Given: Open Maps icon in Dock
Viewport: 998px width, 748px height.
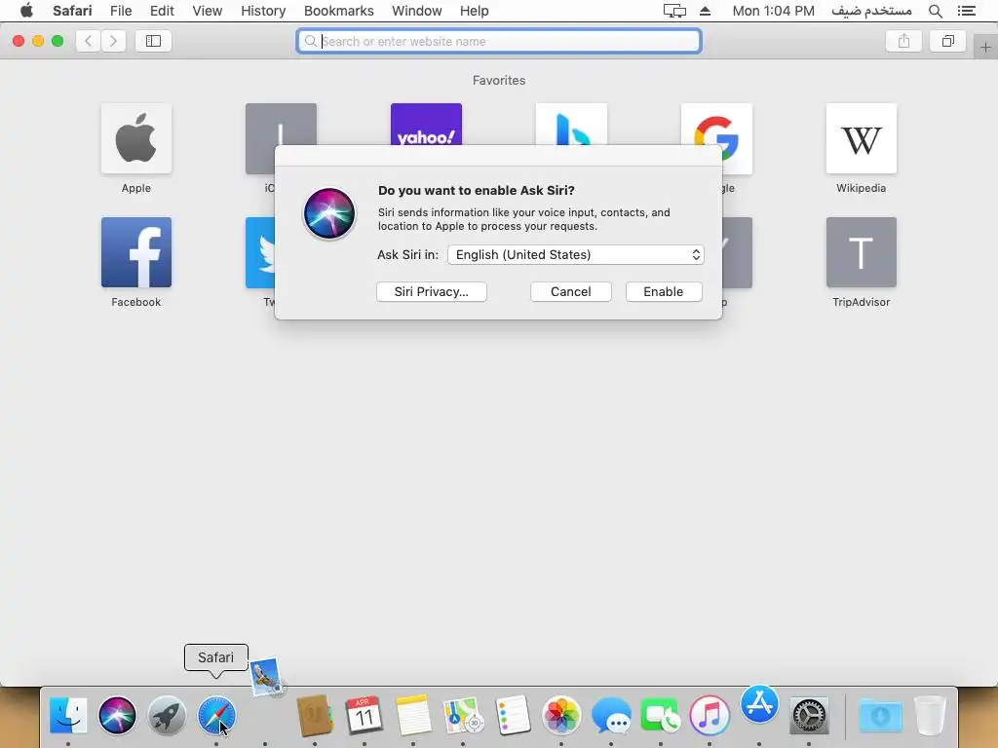Looking at the screenshot, I should 463,715.
